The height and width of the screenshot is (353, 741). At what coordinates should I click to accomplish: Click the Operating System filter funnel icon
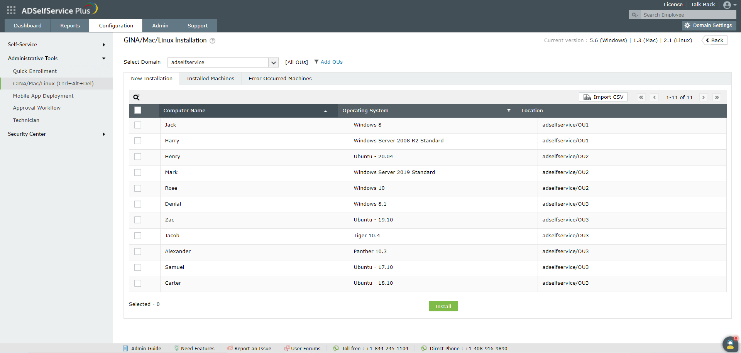(x=509, y=110)
